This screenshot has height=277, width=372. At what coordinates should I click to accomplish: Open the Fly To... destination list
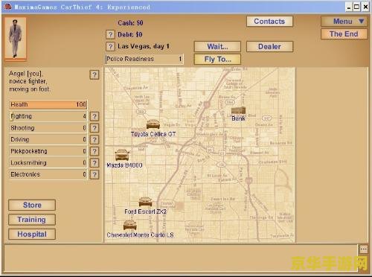[x=217, y=60]
